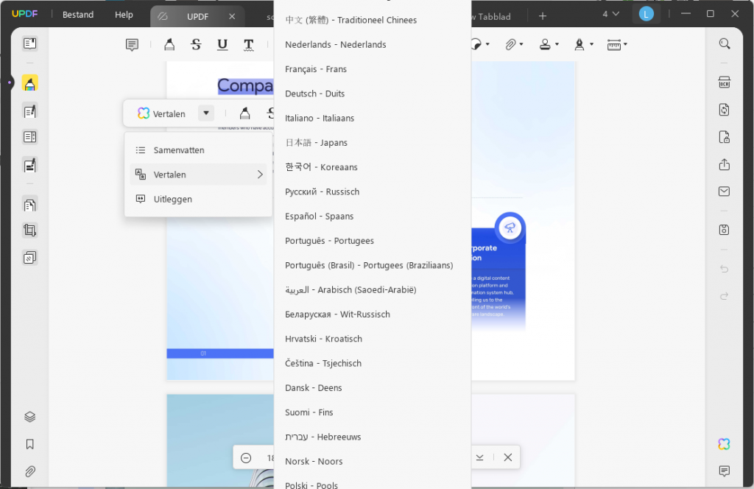This screenshot has width=754, height=489.
Task: Expand the attachment paperclip dropdown in toolbar
Action: click(514, 45)
